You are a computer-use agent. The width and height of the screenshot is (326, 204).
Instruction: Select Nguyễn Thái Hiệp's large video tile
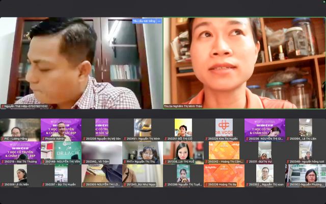(81, 61)
